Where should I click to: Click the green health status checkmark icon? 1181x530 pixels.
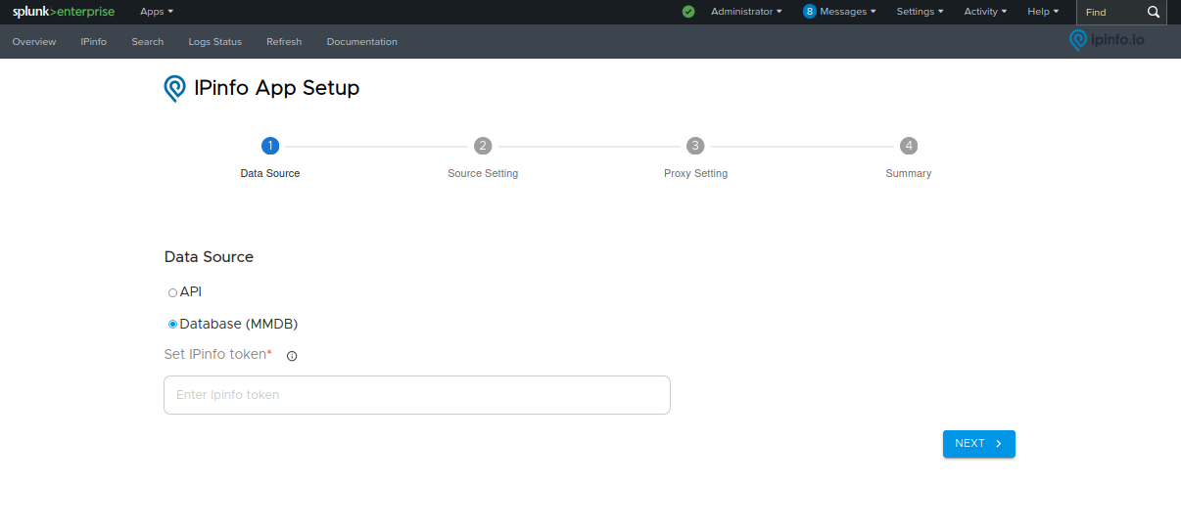(688, 12)
